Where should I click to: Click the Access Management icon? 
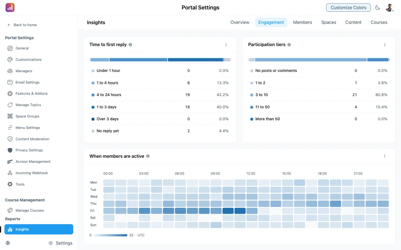tap(10, 161)
